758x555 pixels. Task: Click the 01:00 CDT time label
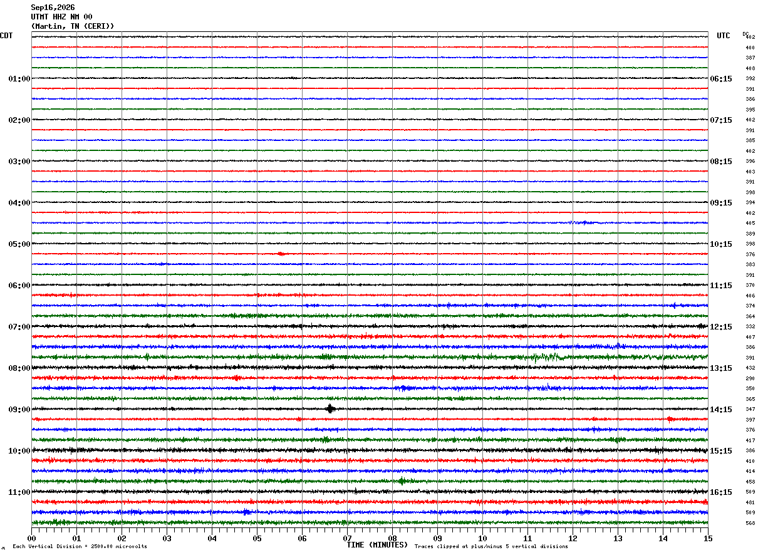(19, 79)
